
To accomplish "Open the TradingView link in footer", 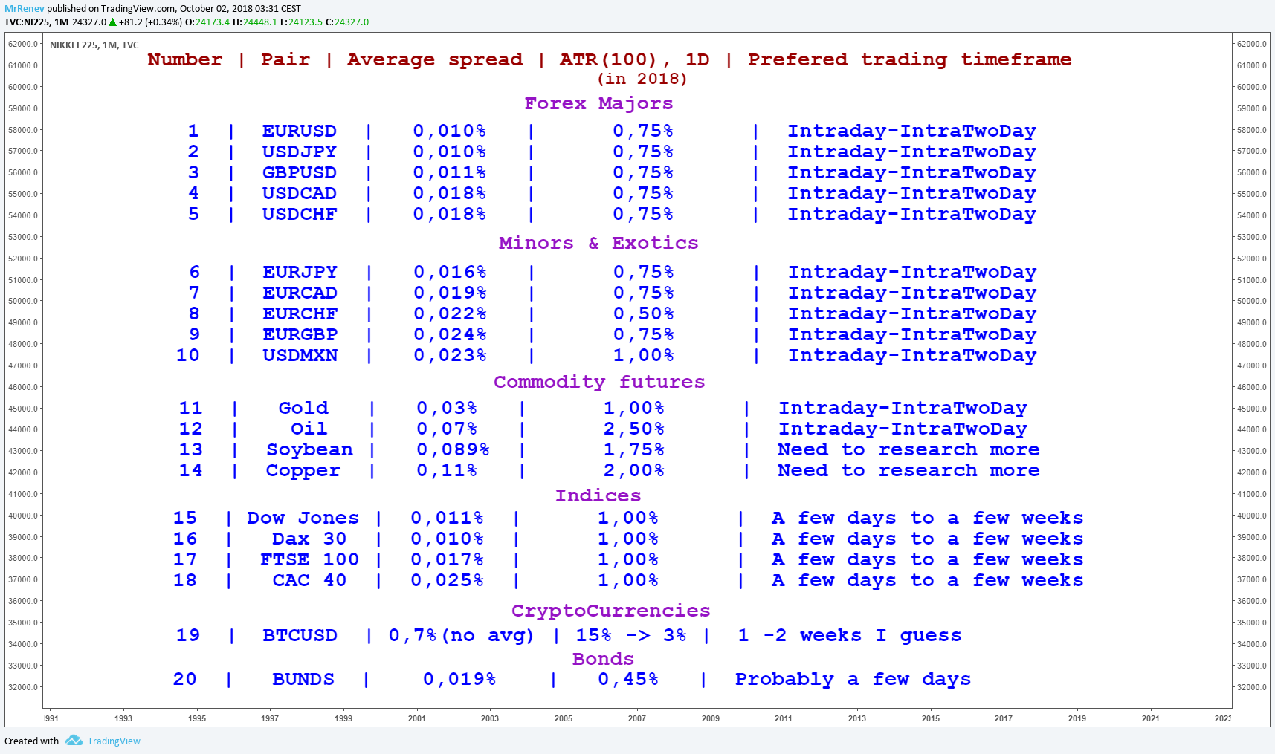I will click(x=114, y=741).
